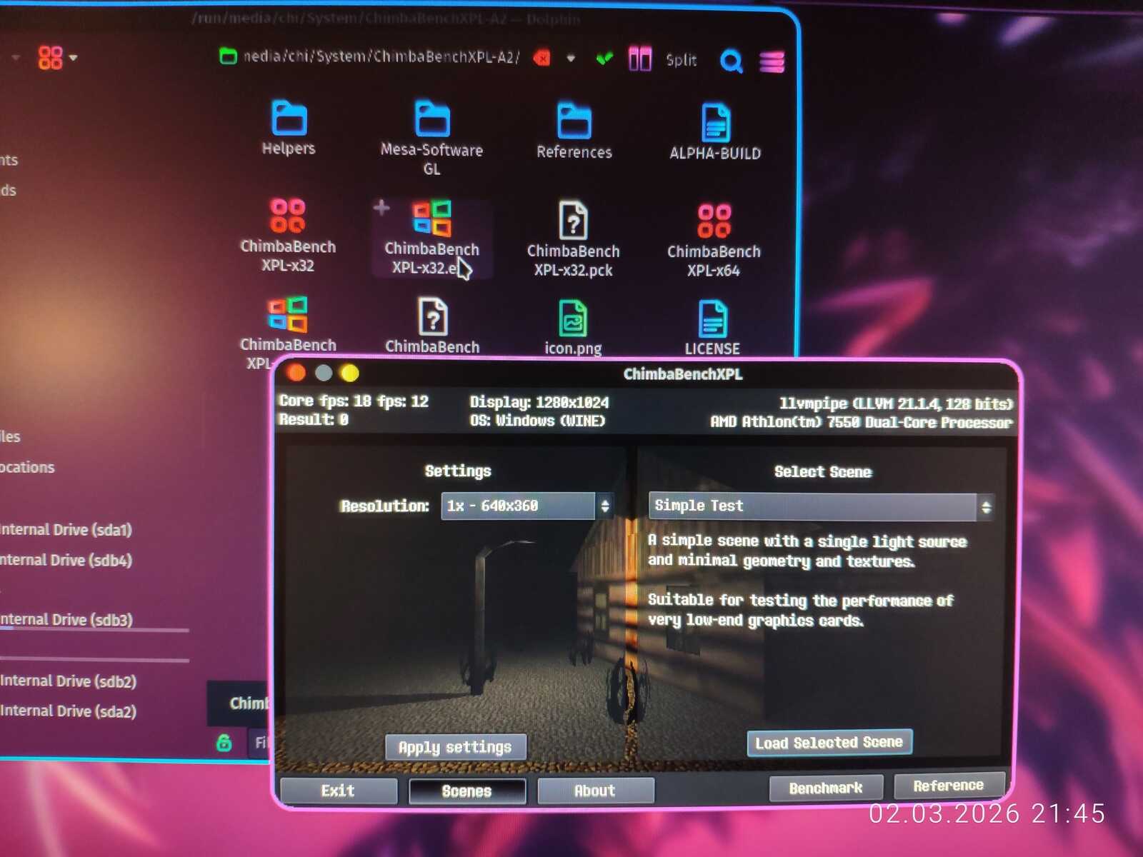
Task: Click the 'Select Scene' heading text
Action: tap(823, 471)
